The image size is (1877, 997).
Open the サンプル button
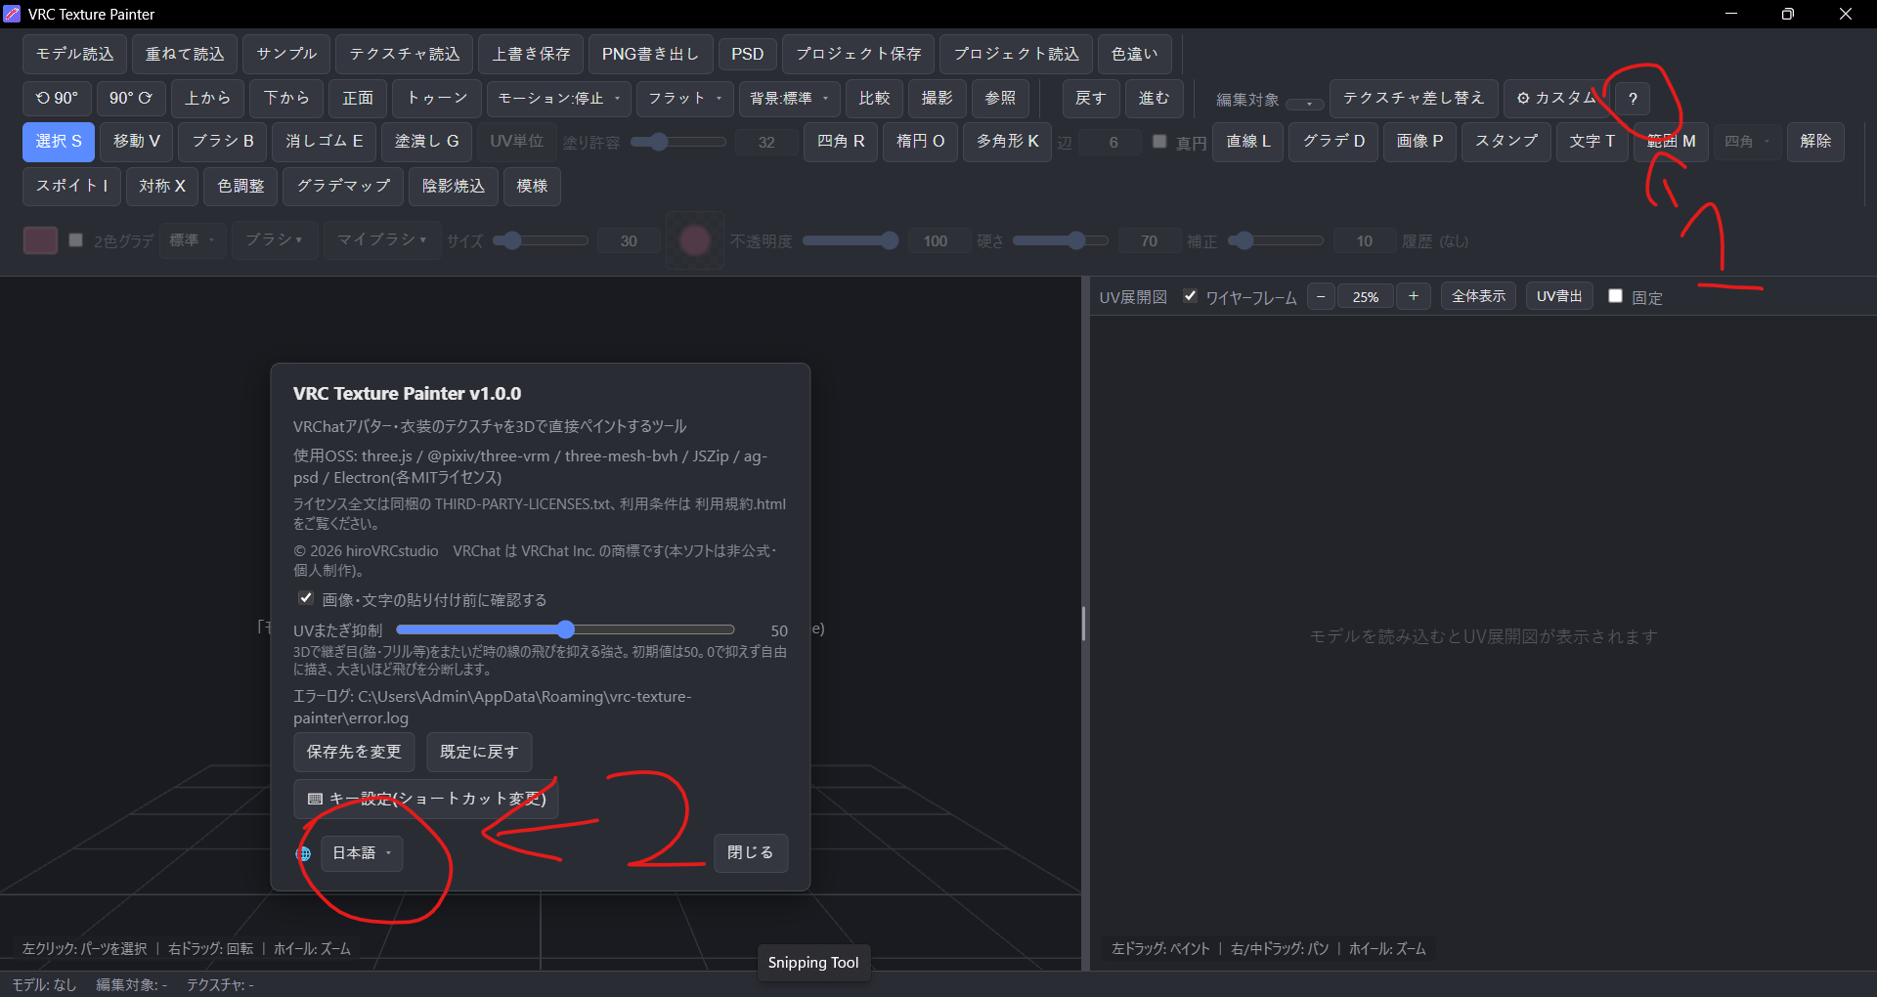pyautogui.click(x=286, y=55)
